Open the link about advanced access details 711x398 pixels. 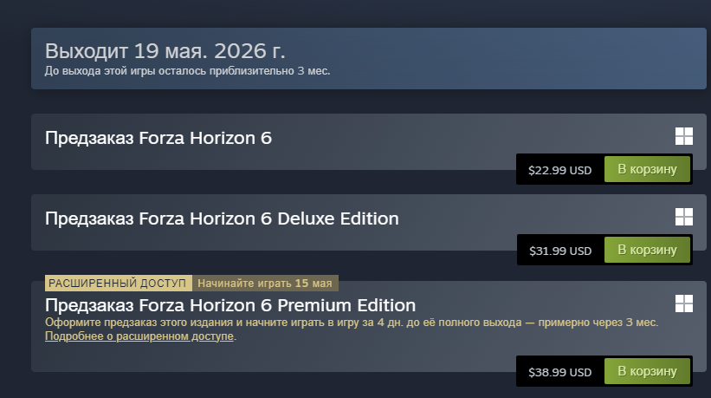pyautogui.click(x=139, y=336)
